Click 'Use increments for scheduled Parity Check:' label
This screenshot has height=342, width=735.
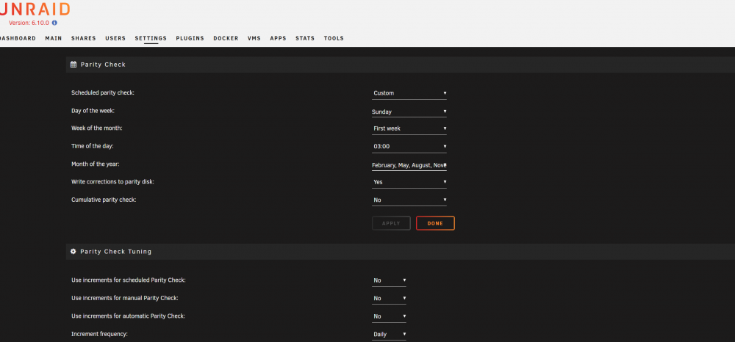(x=129, y=280)
